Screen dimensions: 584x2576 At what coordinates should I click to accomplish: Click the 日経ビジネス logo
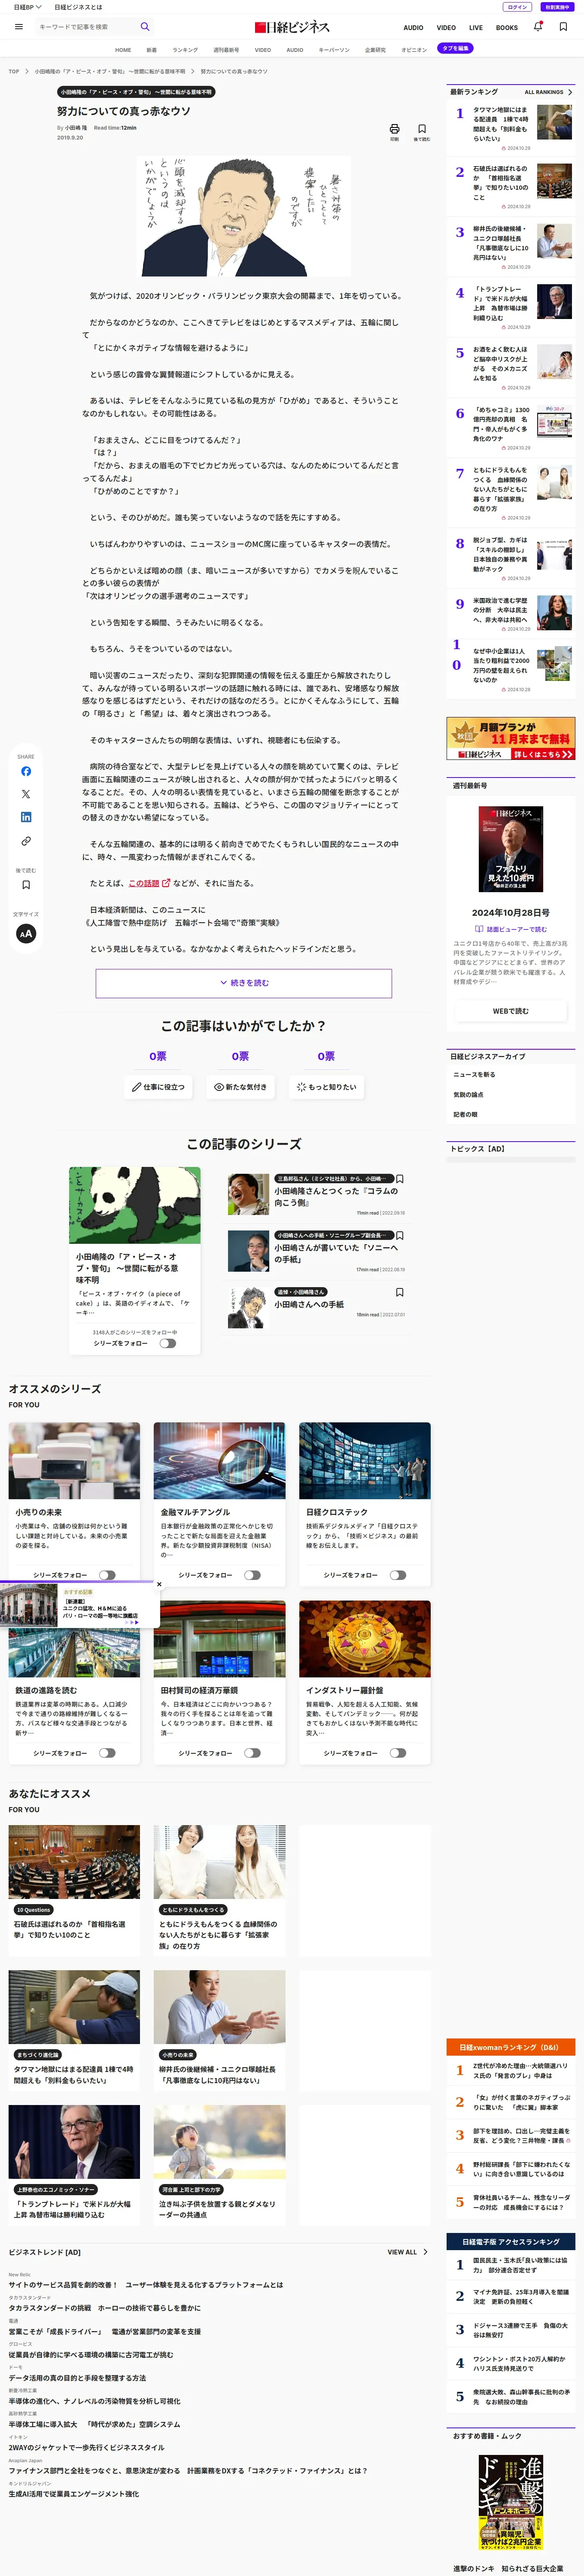(292, 27)
